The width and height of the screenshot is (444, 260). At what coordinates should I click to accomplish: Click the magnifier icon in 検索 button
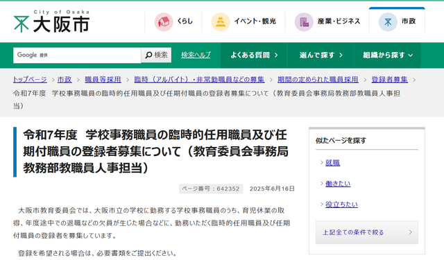(x=148, y=55)
